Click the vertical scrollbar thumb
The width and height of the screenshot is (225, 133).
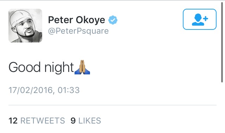[x=222, y=42]
